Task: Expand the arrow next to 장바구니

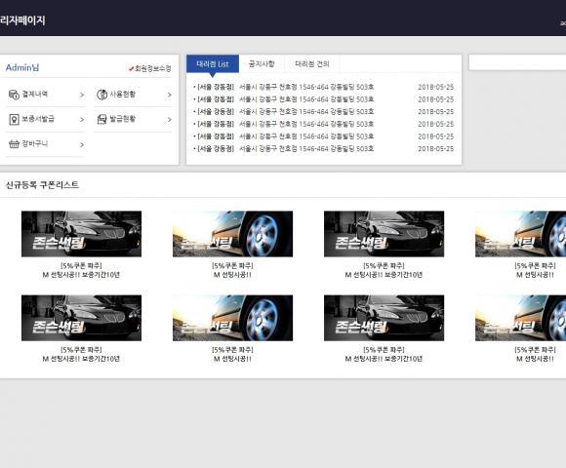Action: [82, 144]
